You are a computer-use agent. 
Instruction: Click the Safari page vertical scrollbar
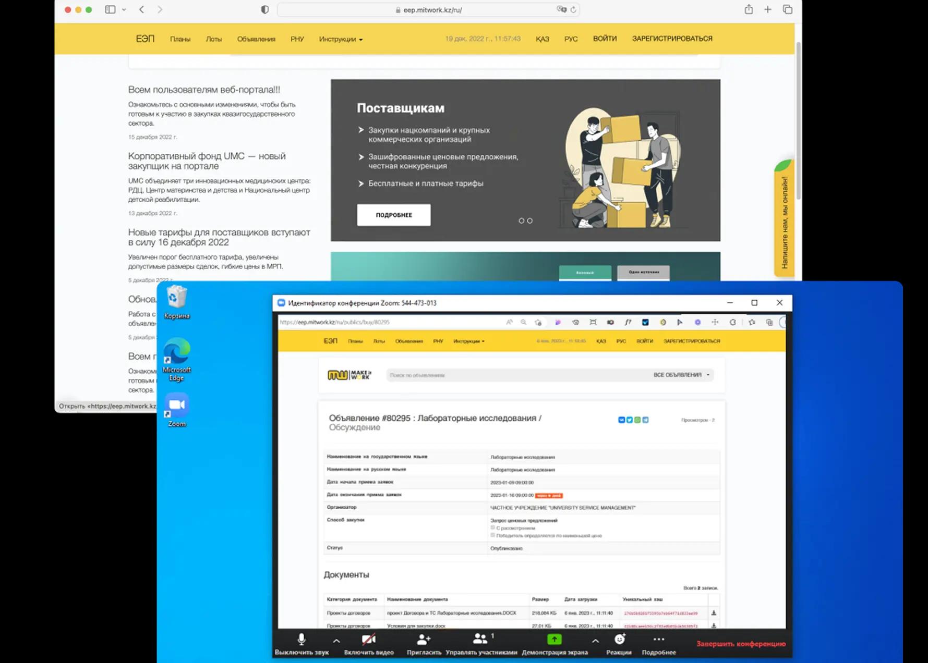tap(798, 120)
